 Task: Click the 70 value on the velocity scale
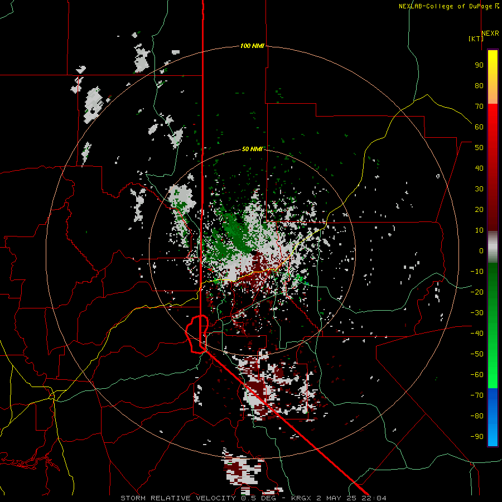pyautogui.click(x=479, y=107)
